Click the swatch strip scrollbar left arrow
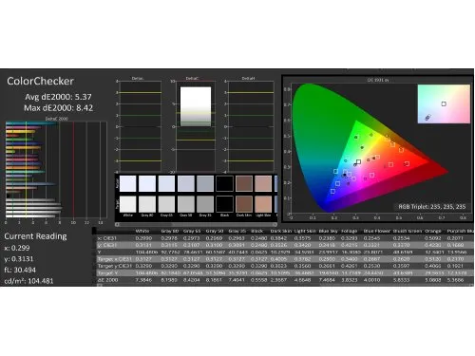The image size is (475, 356). (117, 224)
